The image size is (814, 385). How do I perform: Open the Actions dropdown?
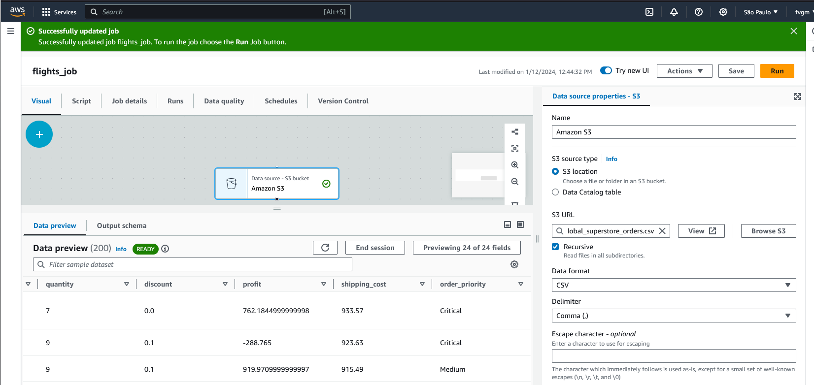pyautogui.click(x=684, y=71)
